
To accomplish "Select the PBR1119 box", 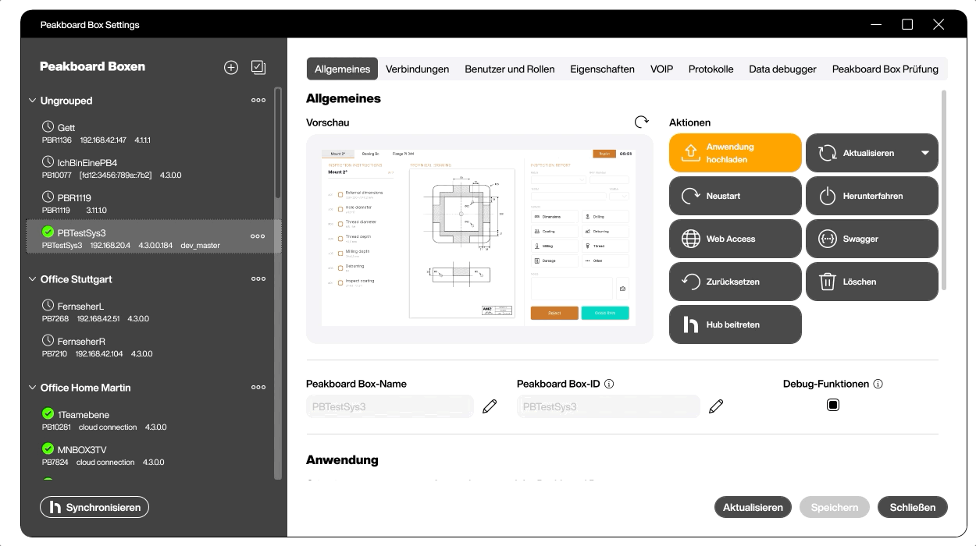I will (152, 204).
